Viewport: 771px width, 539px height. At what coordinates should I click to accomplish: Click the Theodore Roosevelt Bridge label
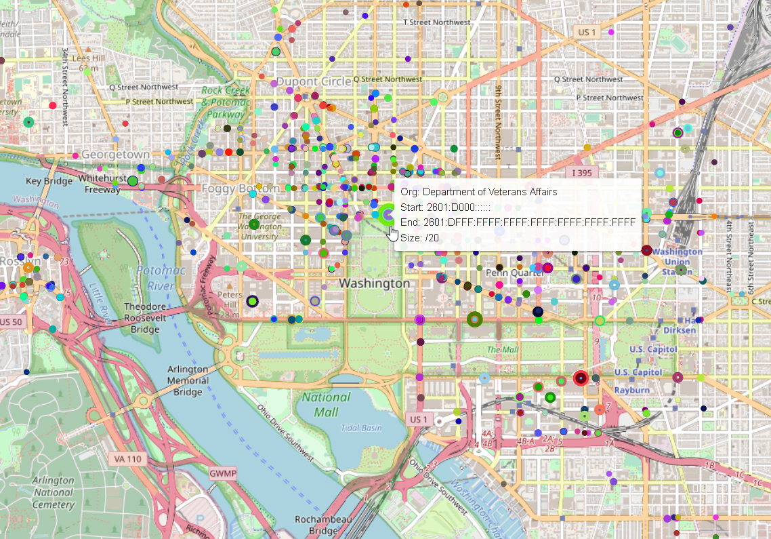point(145,318)
